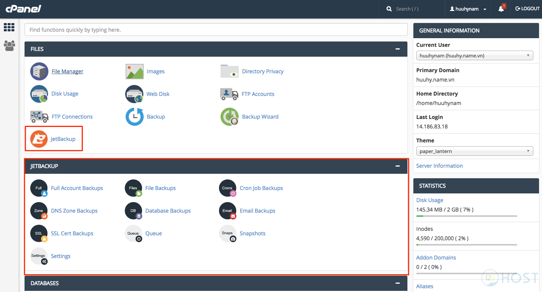Collapse the DATABASES section
Image resolution: width=542 pixels, height=292 pixels.
[398, 283]
